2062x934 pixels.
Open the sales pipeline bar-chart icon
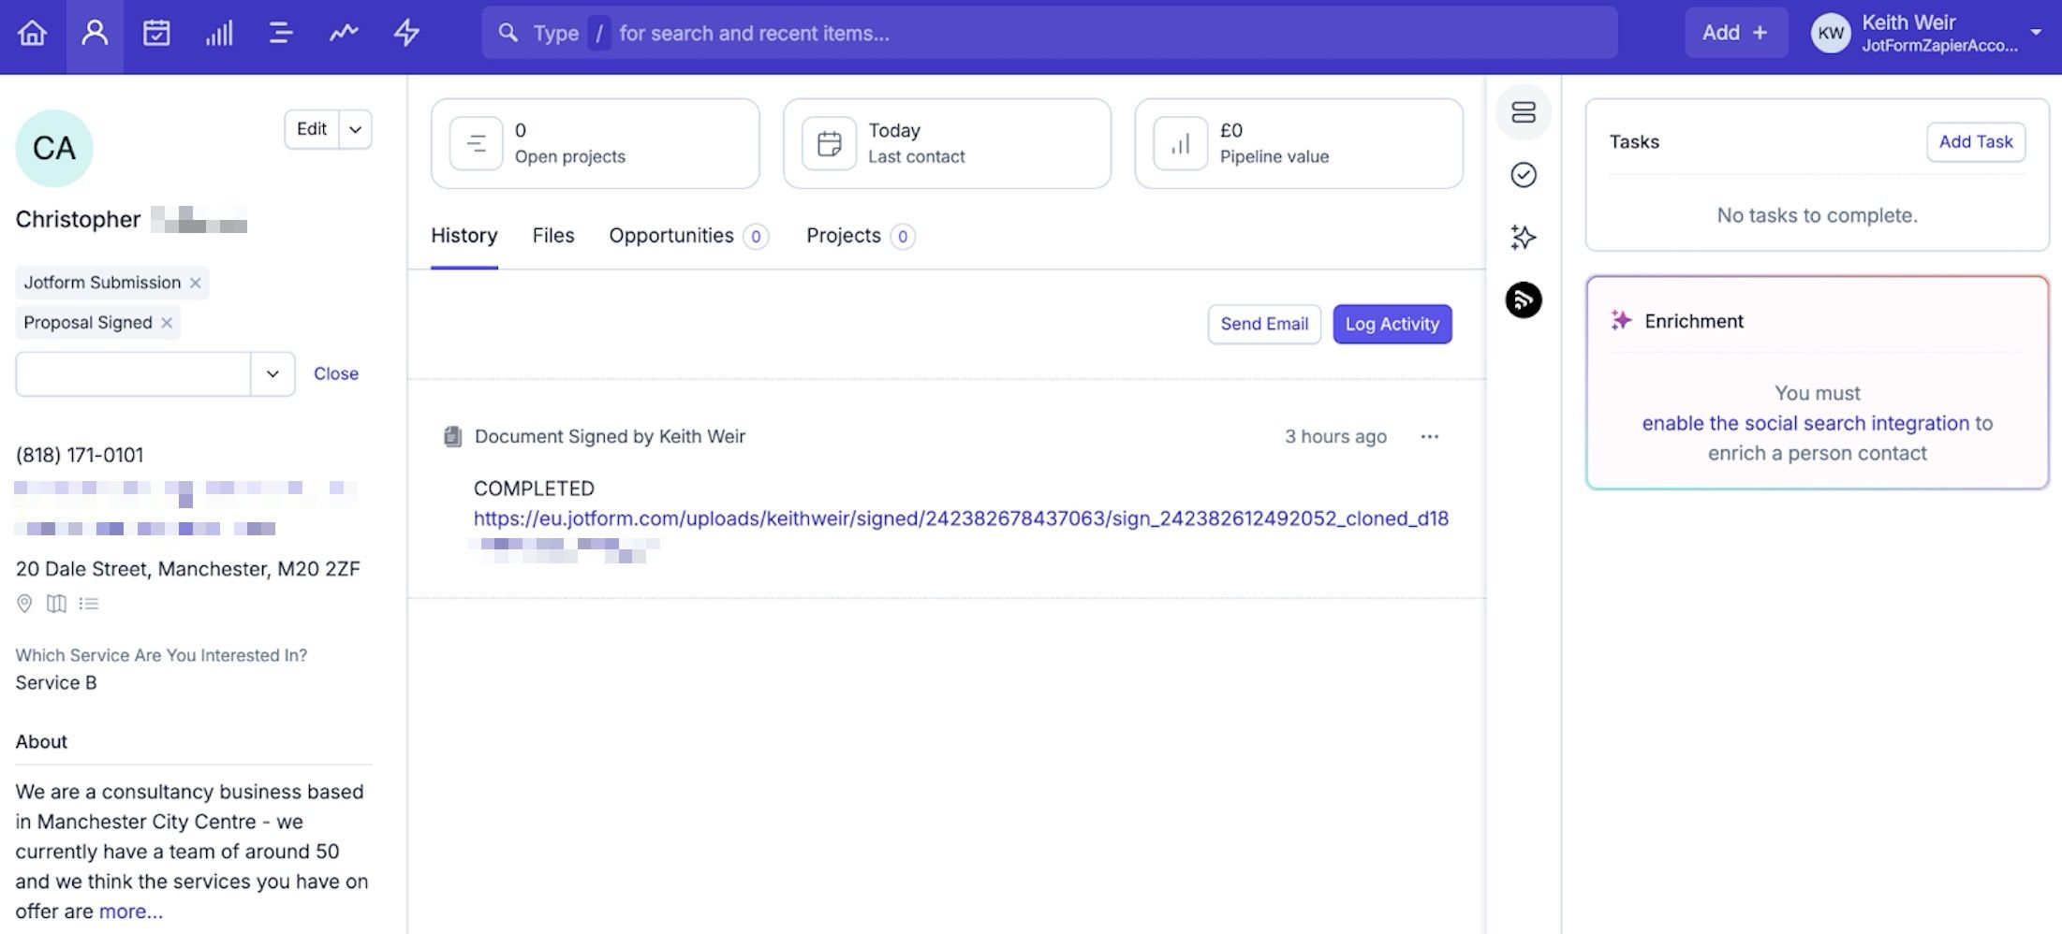(x=219, y=34)
